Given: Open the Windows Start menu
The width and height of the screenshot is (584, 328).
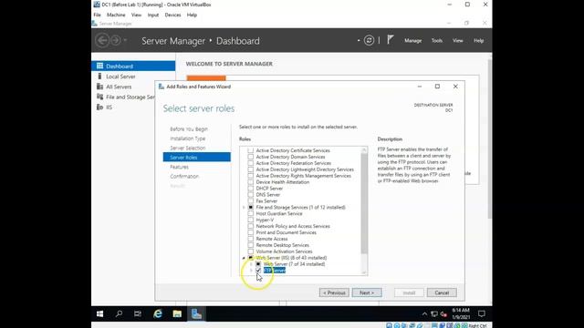Looking at the screenshot, I should (x=99, y=313).
